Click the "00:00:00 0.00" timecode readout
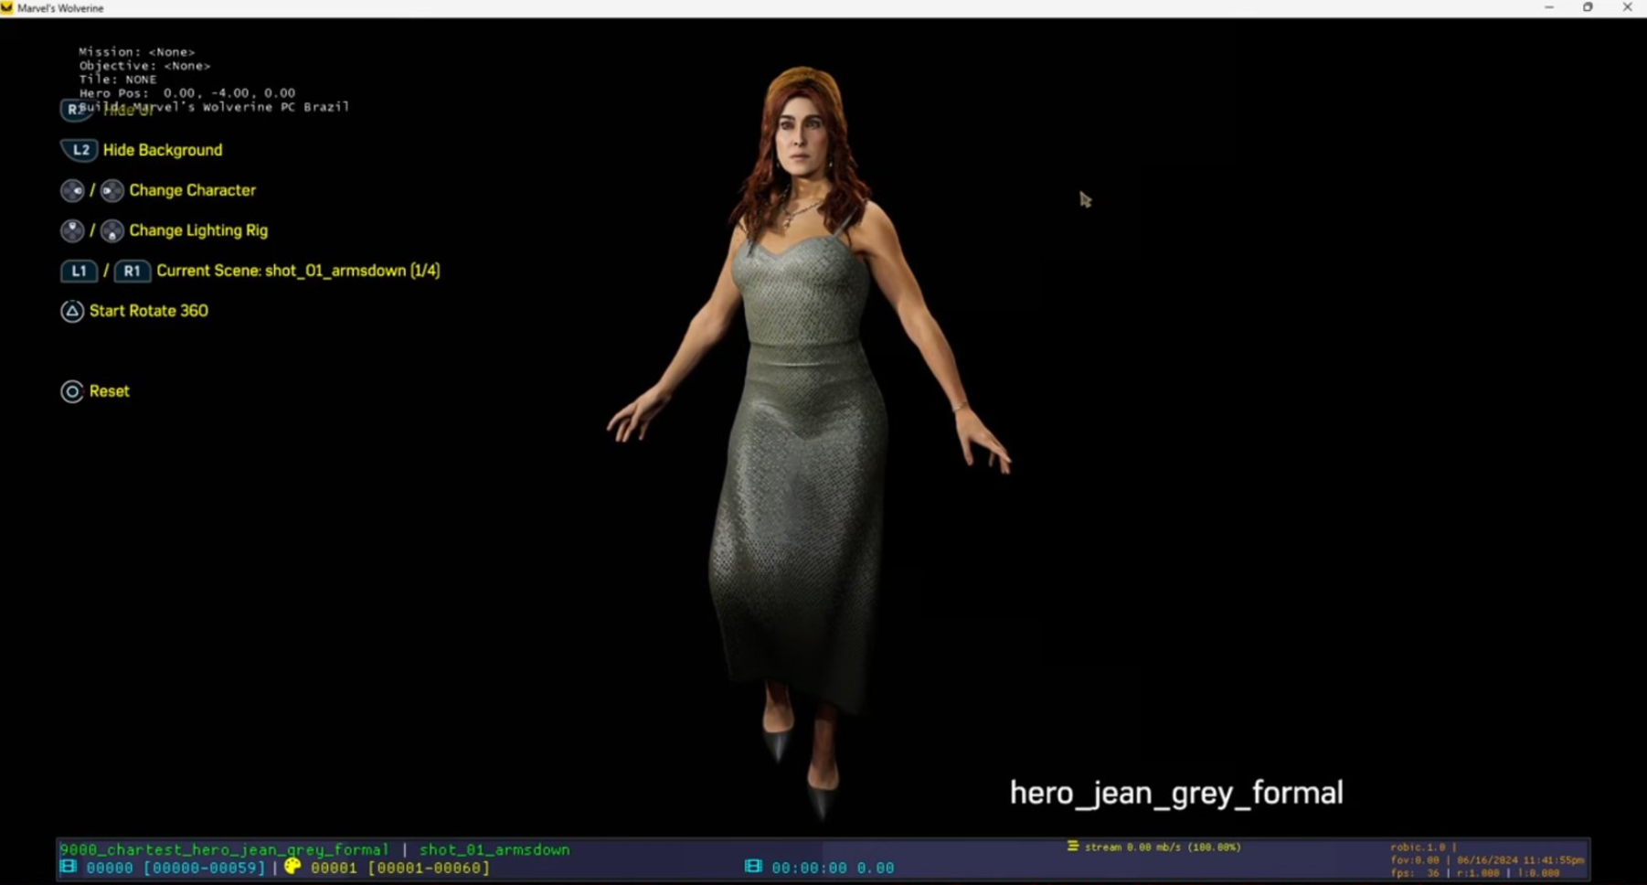 click(833, 868)
